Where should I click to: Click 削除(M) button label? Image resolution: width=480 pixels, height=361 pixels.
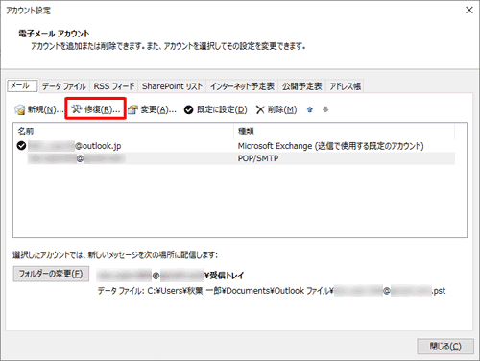click(x=282, y=109)
